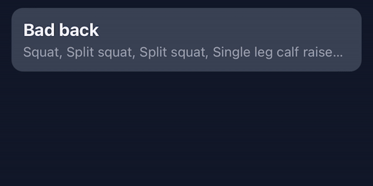Image resolution: width=373 pixels, height=186 pixels.
Task: Click the trailing ellipsis after raise
Action: (338, 53)
